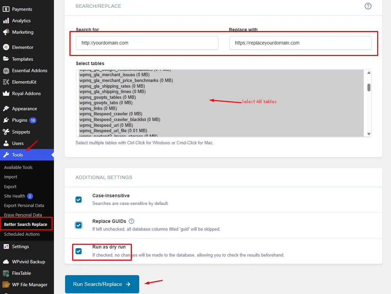Select table wpmq_litespeed_crawler_blacklist
Screen dimensions: 391x294
(x=120, y=120)
